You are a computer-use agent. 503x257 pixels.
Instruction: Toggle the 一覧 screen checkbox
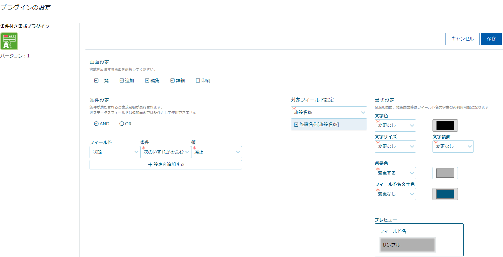[96, 81]
